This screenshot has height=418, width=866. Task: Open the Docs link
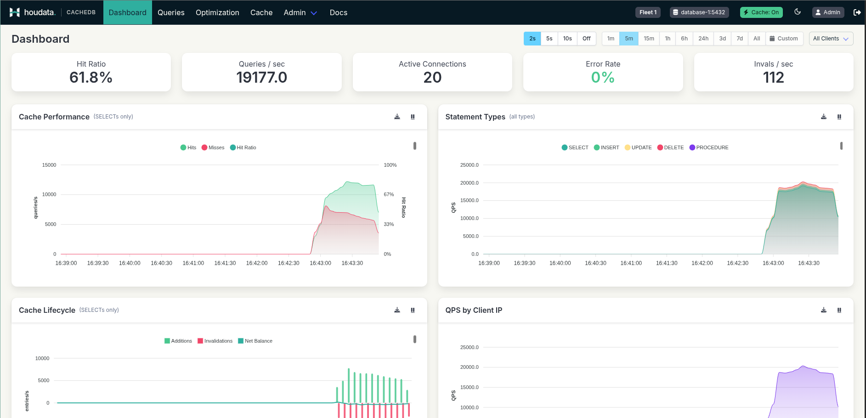339,12
